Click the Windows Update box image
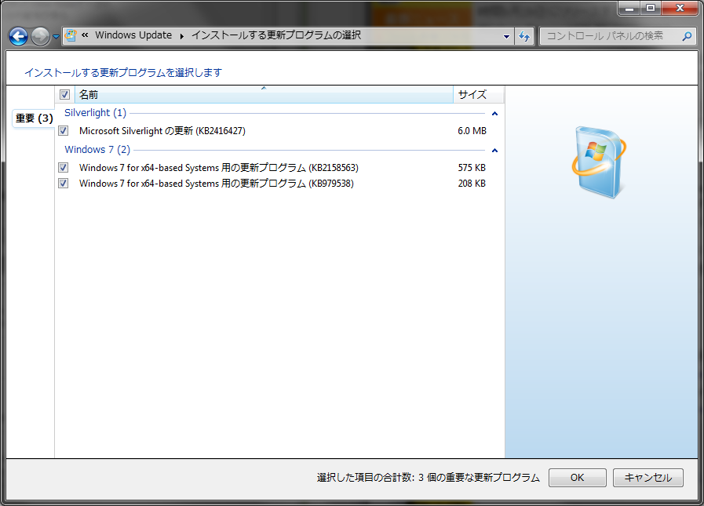The width and height of the screenshot is (704, 506). [x=599, y=162]
